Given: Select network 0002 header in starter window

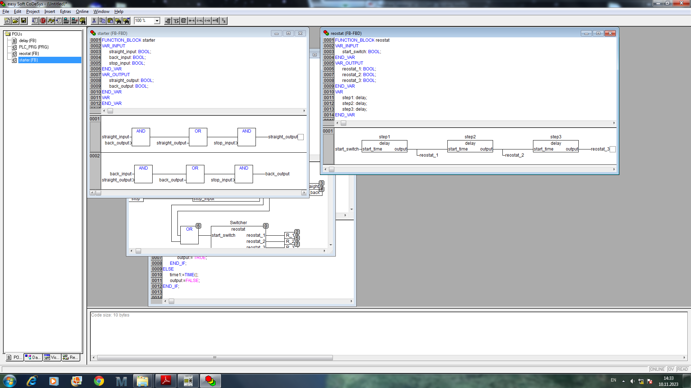Looking at the screenshot, I should pos(95,171).
